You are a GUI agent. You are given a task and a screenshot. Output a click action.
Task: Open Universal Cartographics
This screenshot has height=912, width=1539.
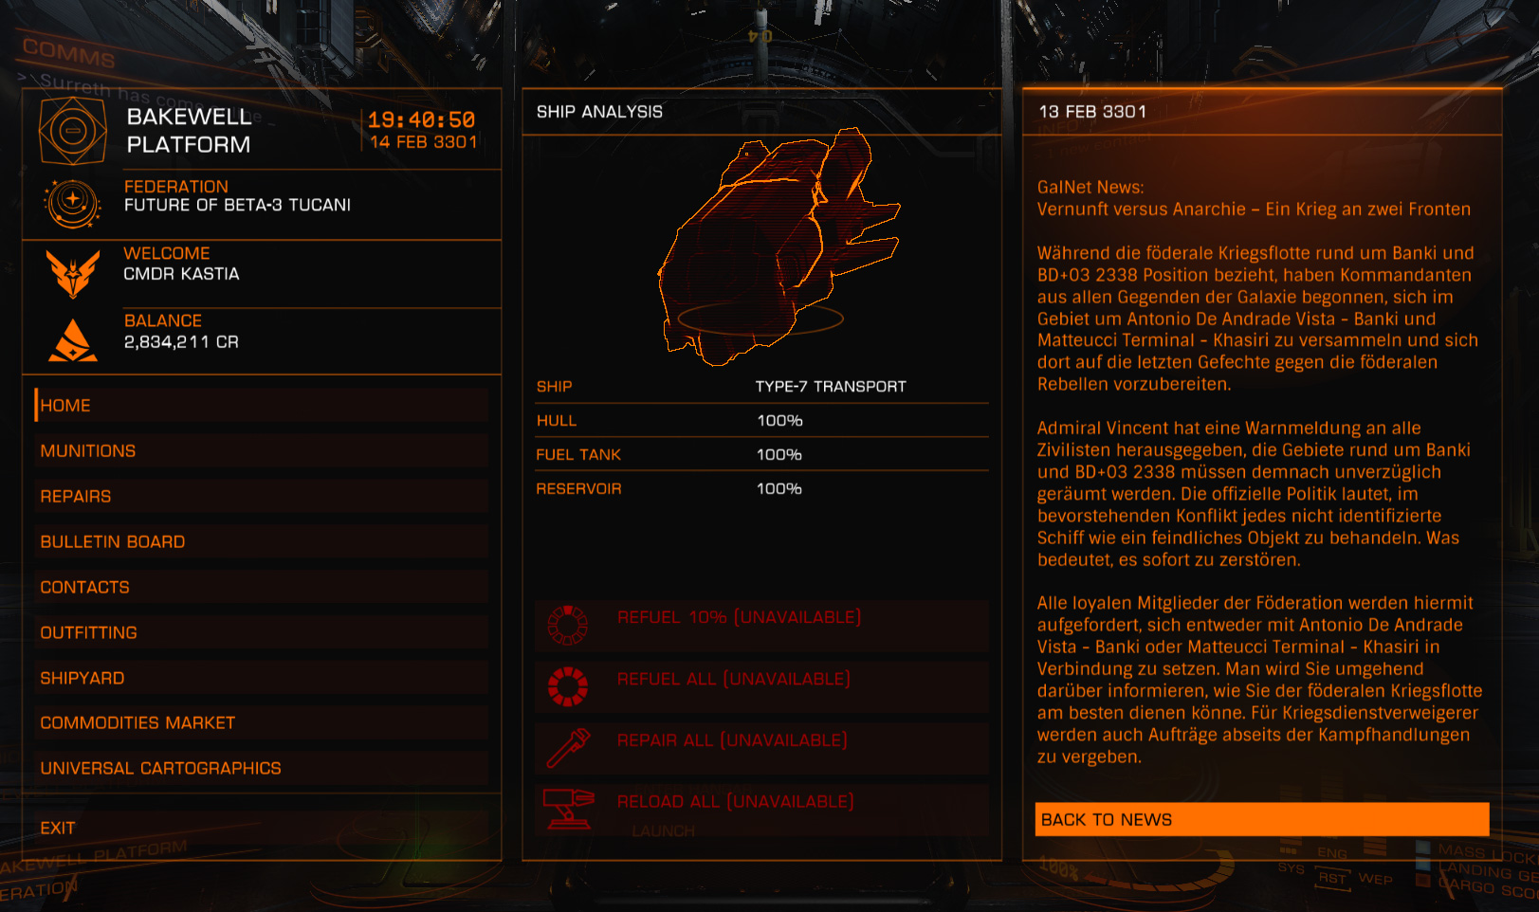262,768
